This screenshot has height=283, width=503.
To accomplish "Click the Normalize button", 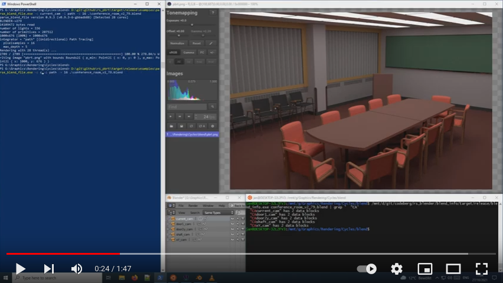I will click(177, 43).
